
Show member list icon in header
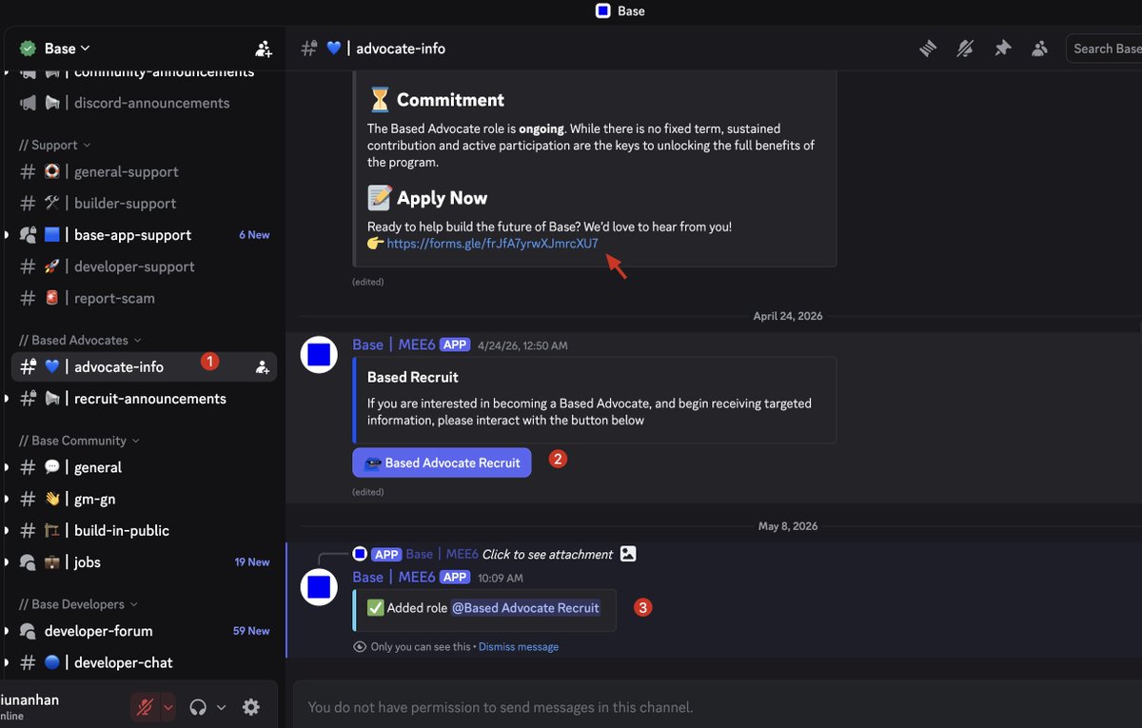1039,49
